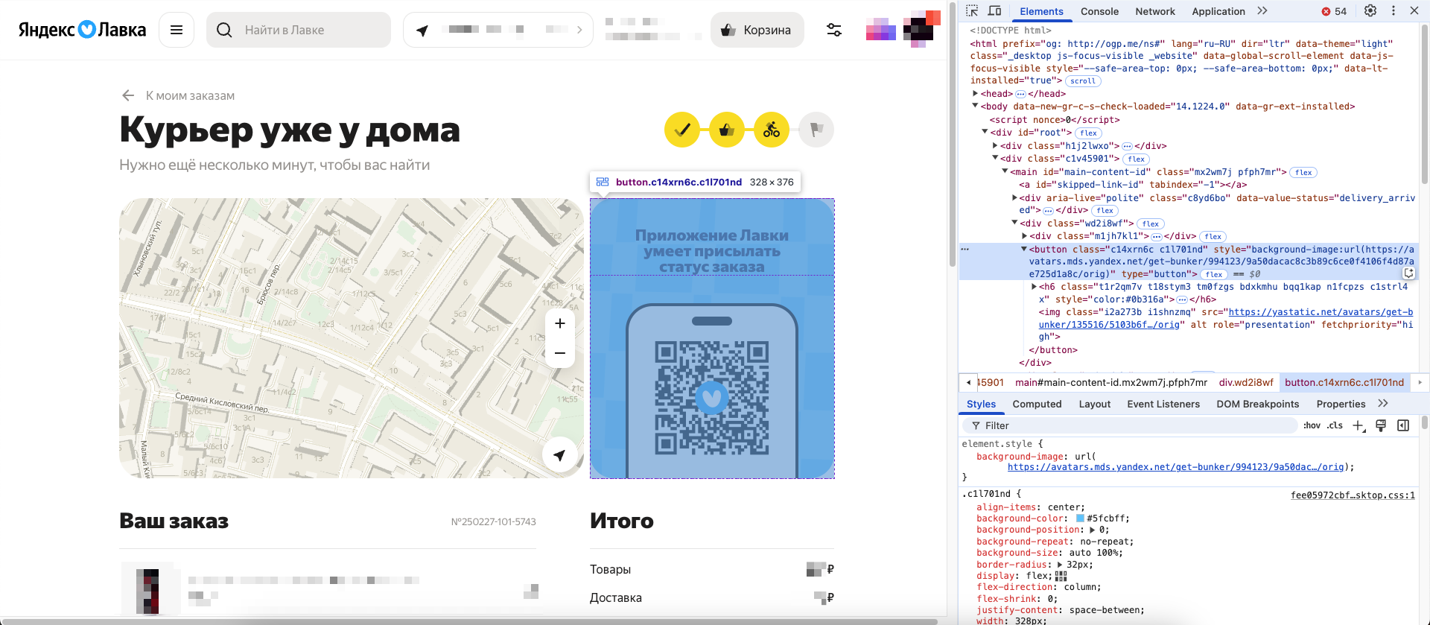Click the search field Найти в Лавке

pyautogui.click(x=299, y=30)
